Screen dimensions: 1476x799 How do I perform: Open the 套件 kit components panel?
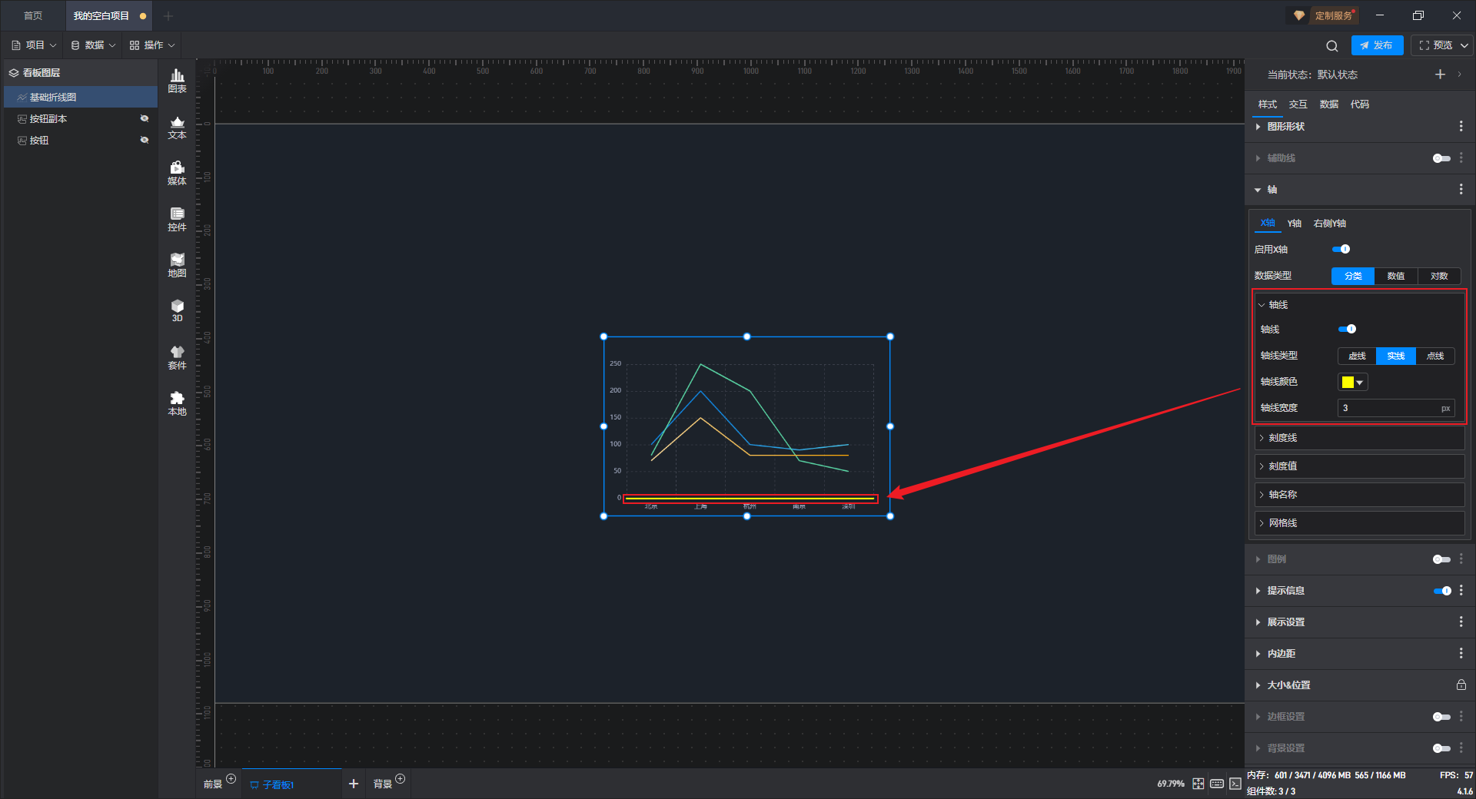coord(177,357)
